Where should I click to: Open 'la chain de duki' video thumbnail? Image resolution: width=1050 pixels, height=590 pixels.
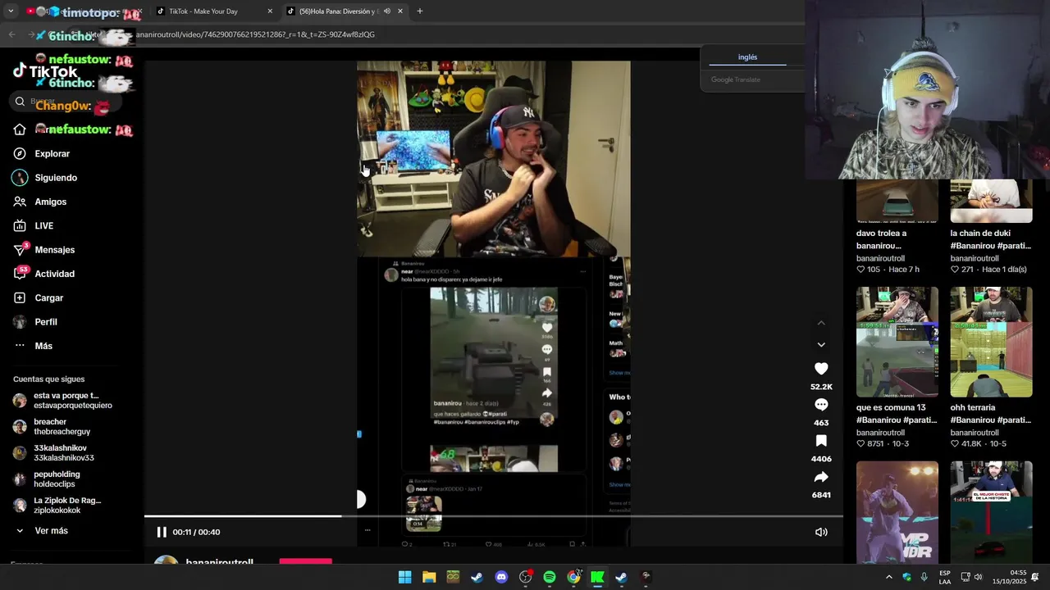point(991,201)
